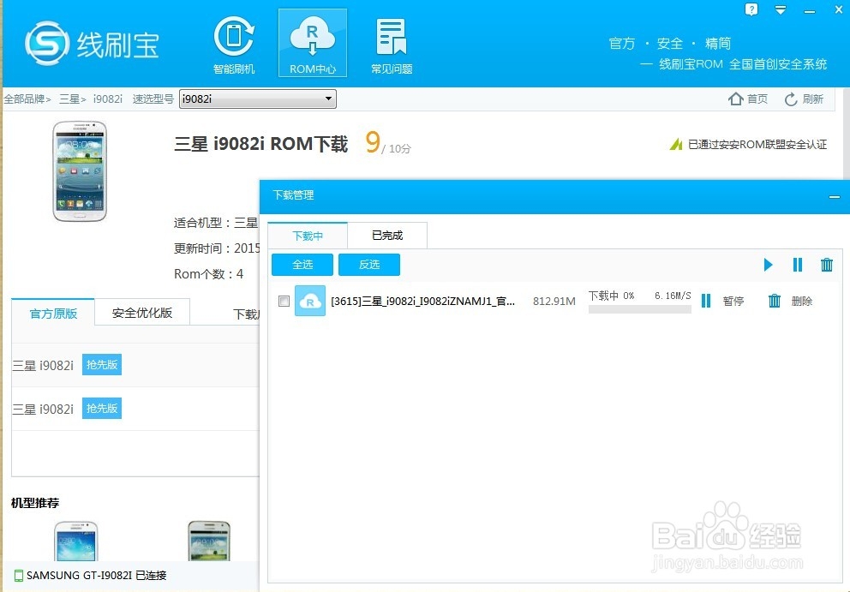The image size is (850, 592).
Task: Click the 线刷宝 logo
Action: (93, 44)
